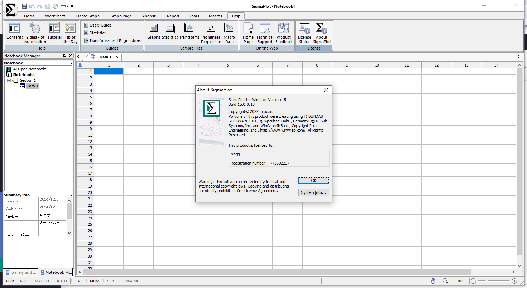The width and height of the screenshot is (527, 288).
Task: Open the Graphs sample files
Action: (x=154, y=31)
